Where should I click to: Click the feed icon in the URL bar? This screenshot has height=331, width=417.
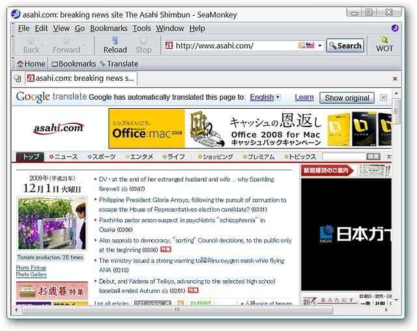(x=301, y=46)
